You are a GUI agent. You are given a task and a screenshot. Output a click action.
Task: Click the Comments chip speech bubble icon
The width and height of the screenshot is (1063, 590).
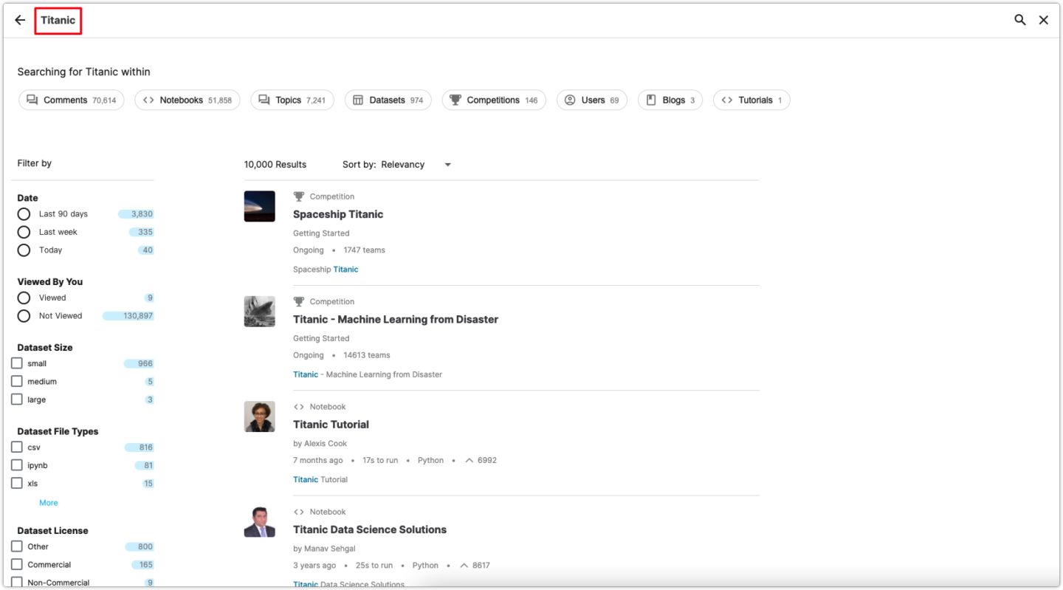pos(32,100)
